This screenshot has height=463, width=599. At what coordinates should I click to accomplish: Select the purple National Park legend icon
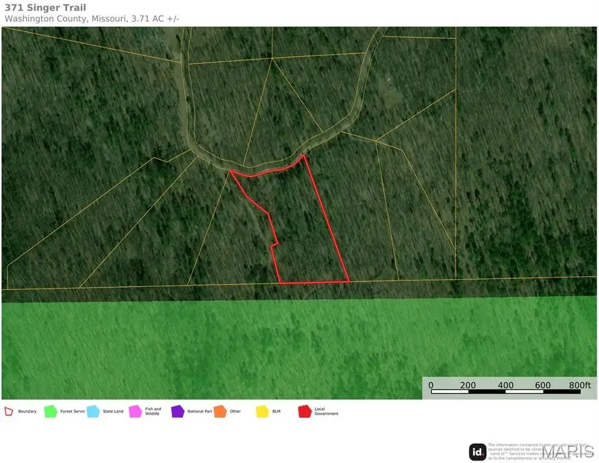click(178, 412)
